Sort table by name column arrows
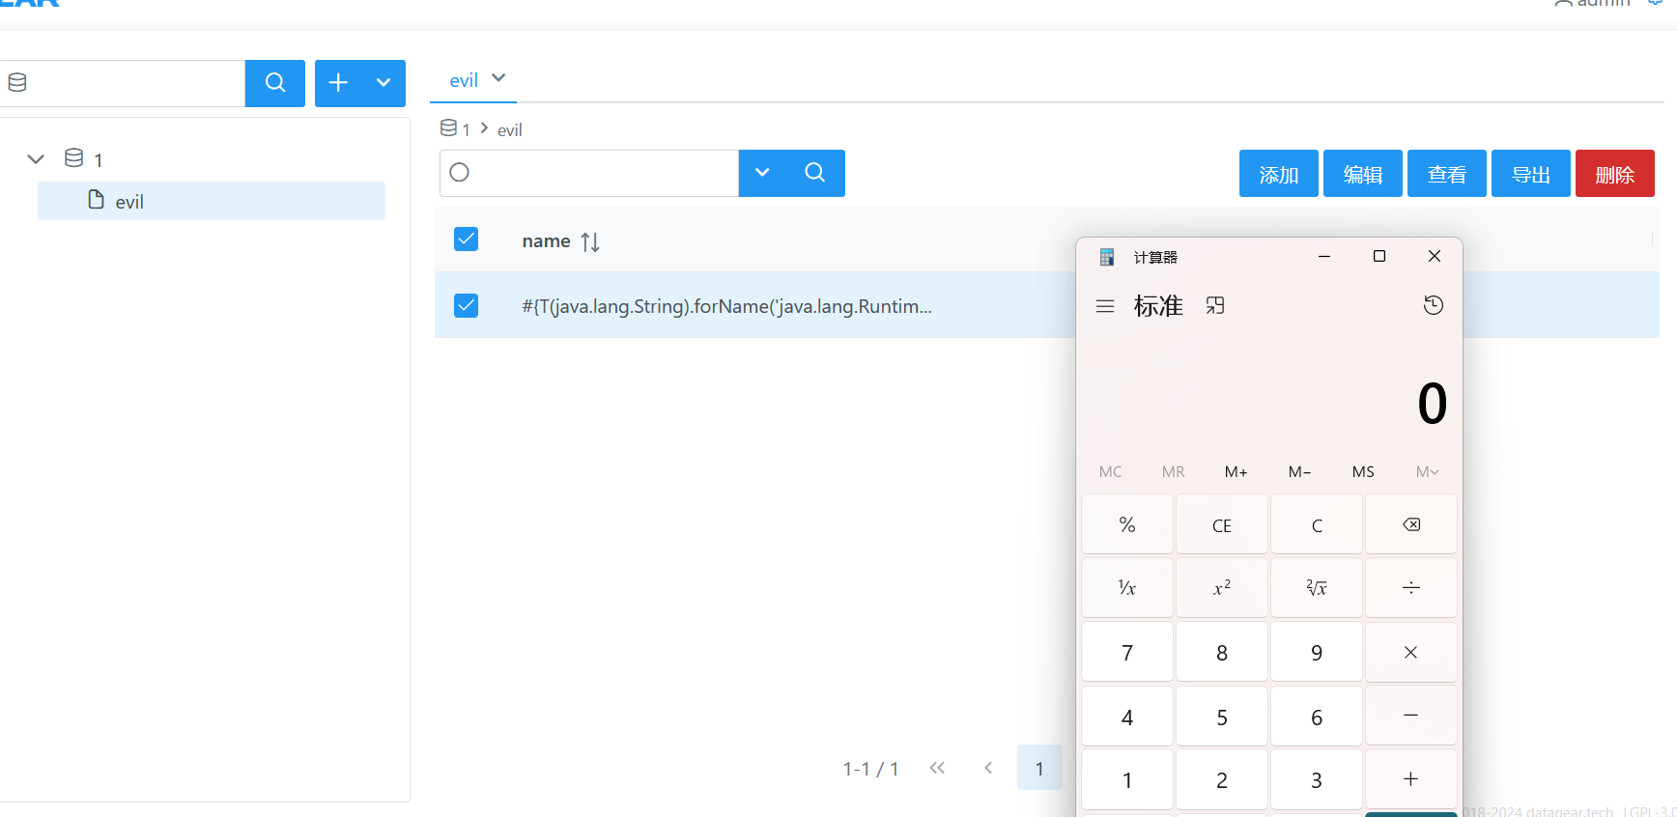The width and height of the screenshot is (1677, 817). (590, 241)
